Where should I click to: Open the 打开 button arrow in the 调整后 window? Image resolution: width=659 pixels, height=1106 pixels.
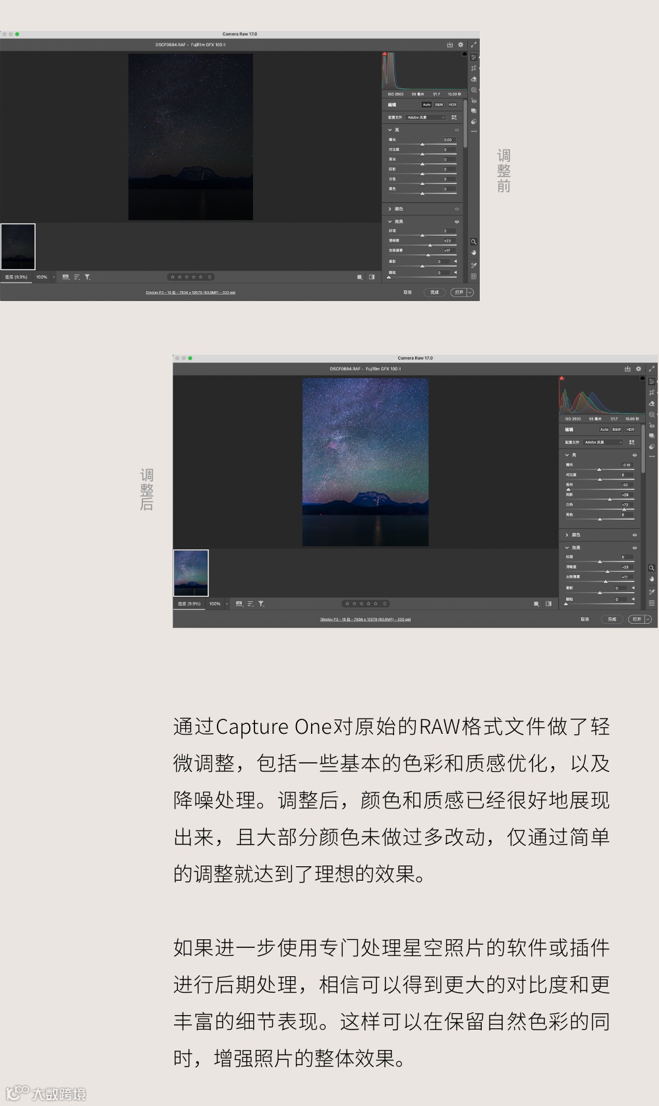coord(648,619)
